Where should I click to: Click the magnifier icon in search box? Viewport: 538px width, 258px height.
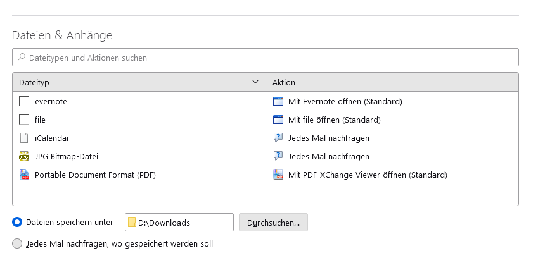pyautogui.click(x=22, y=58)
